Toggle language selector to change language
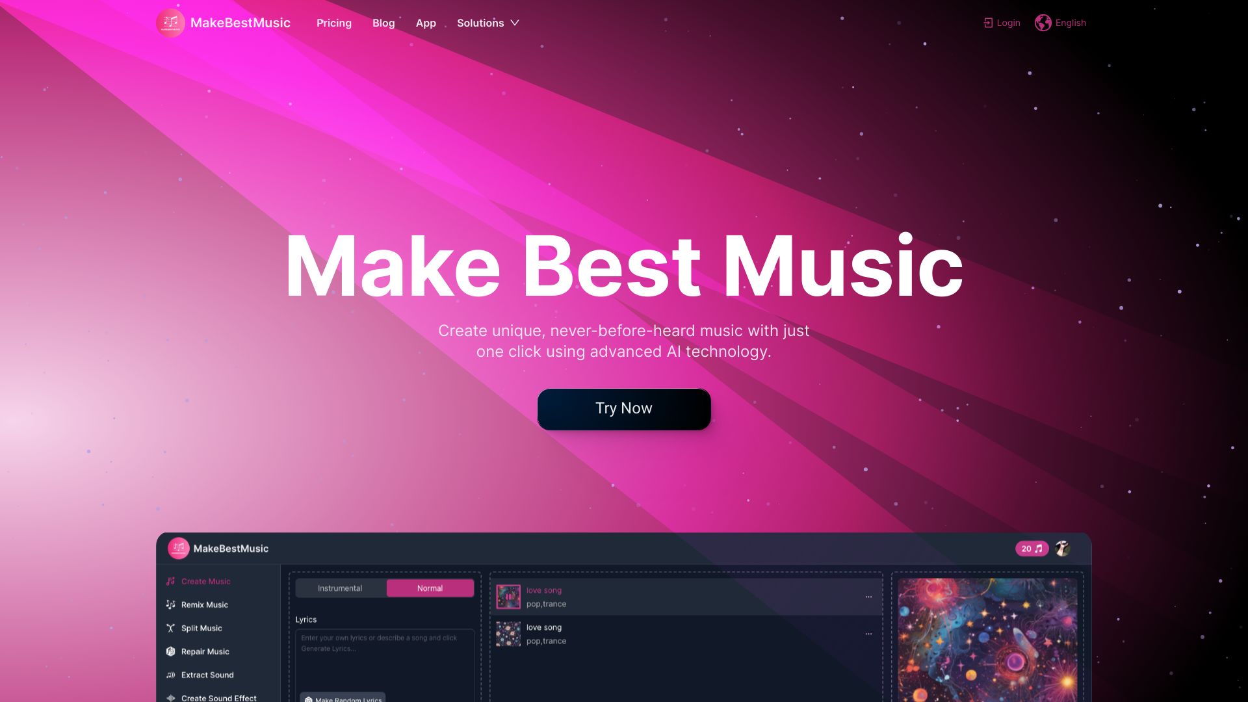Viewport: 1248px width, 702px height. coord(1061,23)
